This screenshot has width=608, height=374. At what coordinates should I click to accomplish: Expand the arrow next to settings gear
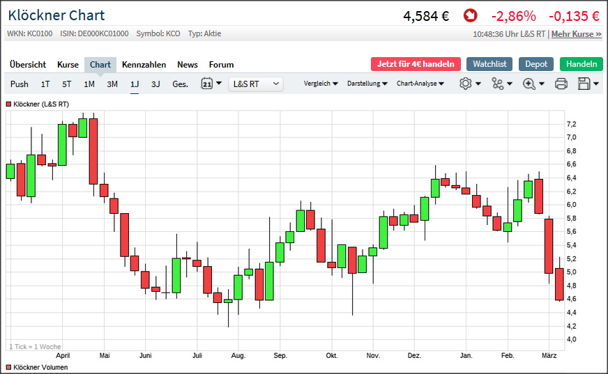click(x=478, y=84)
